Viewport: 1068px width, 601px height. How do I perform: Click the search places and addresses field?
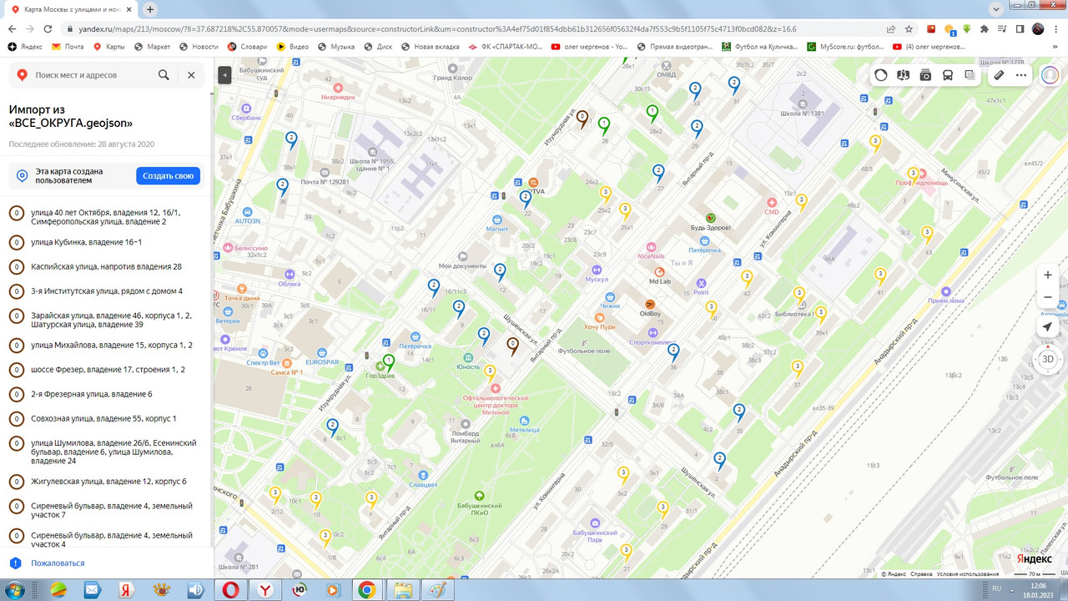click(92, 75)
